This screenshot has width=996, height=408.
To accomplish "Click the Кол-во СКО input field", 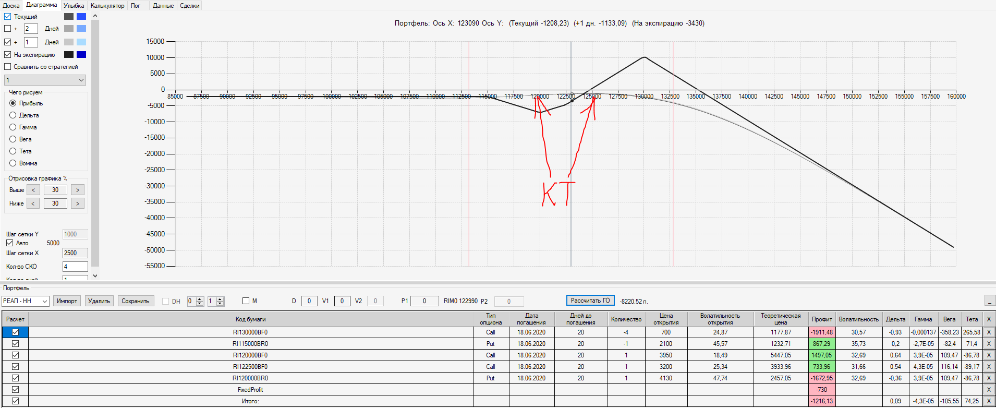I will coord(75,267).
